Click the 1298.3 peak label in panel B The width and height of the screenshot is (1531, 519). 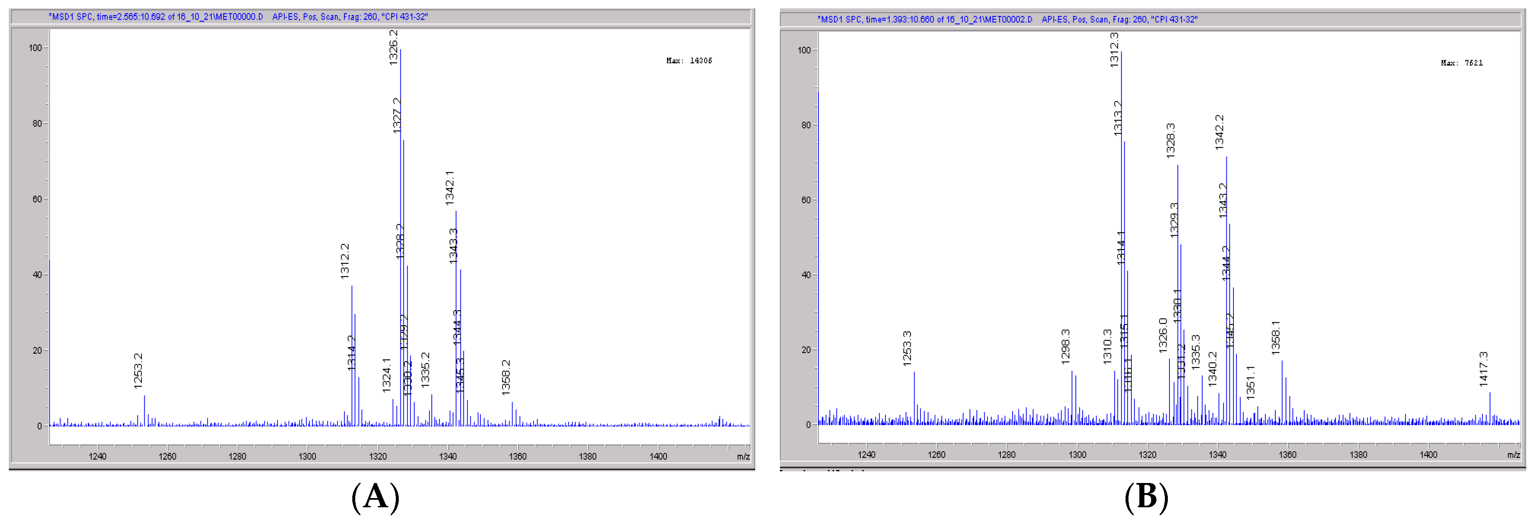(x=1065, y=347)
